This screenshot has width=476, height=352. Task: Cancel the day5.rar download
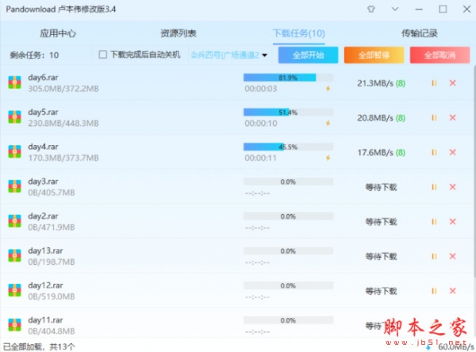click(453, 117)
